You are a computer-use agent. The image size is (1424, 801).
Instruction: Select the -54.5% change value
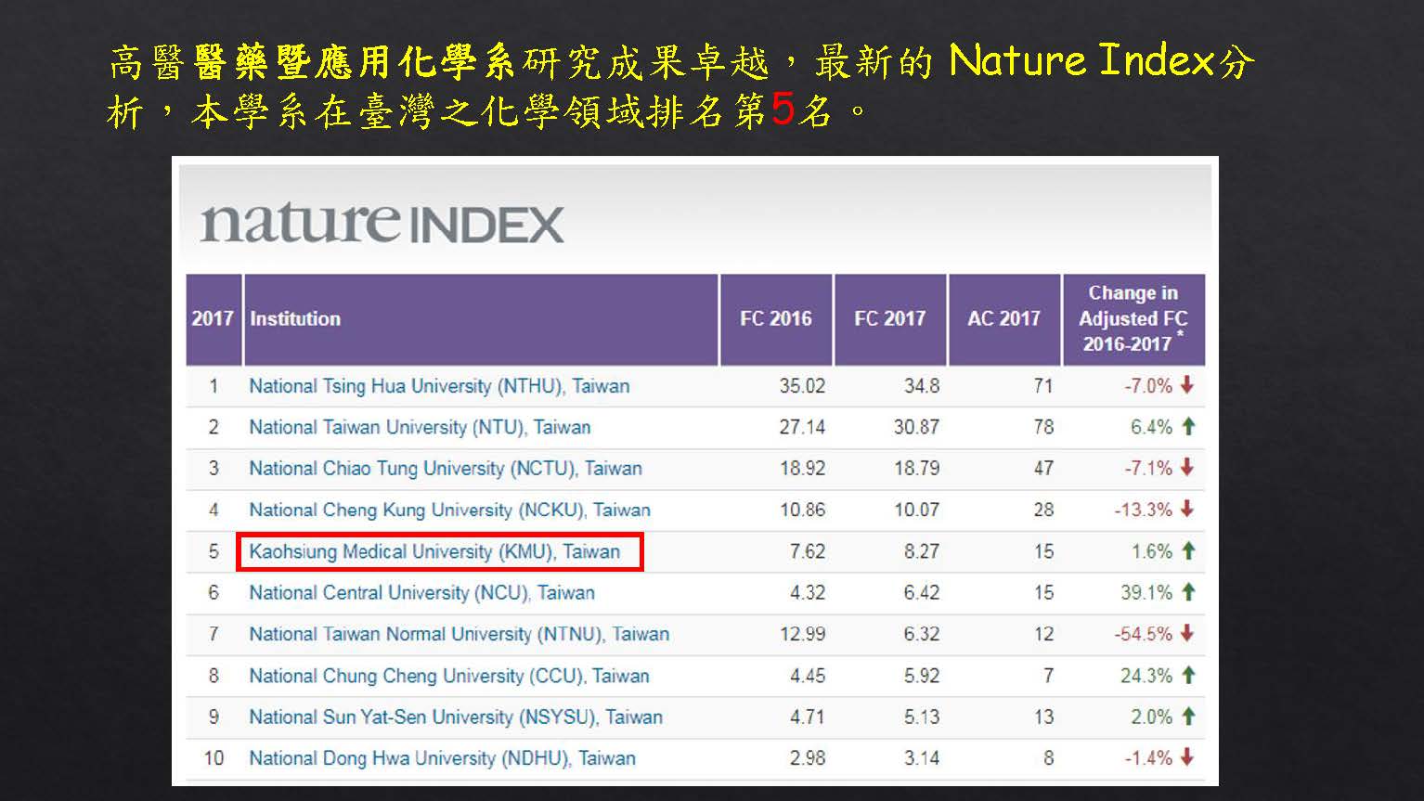1144,634
